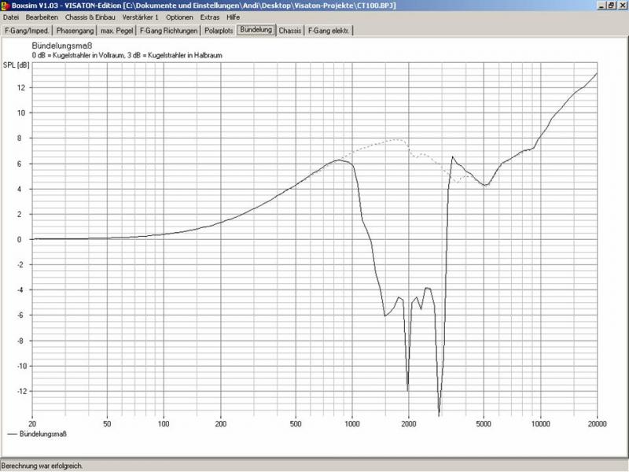Open the Verstärker 1 menu
629x472 pixels.
(141, 17)
